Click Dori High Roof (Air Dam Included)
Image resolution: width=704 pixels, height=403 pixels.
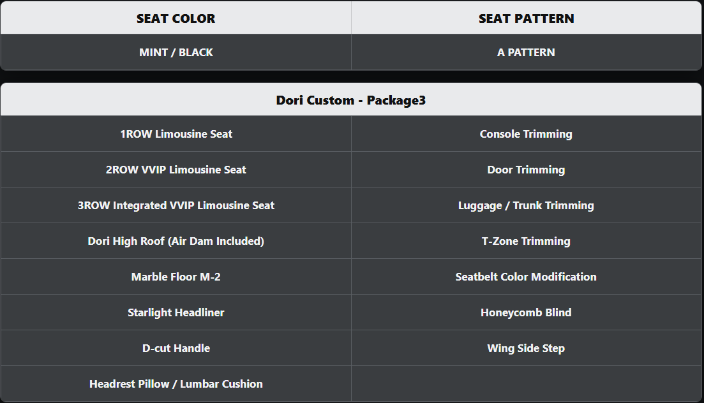[x=176, y=241]
